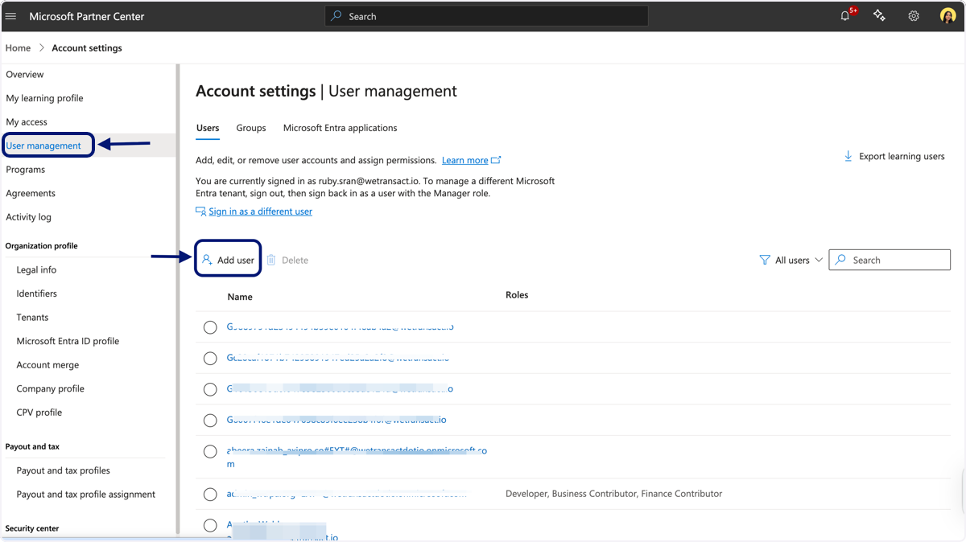Open the hamburger navigation menu
Image resolution: width=966 pixels, height=542 pixels.
pyautogui.click(x=11, y=16)
